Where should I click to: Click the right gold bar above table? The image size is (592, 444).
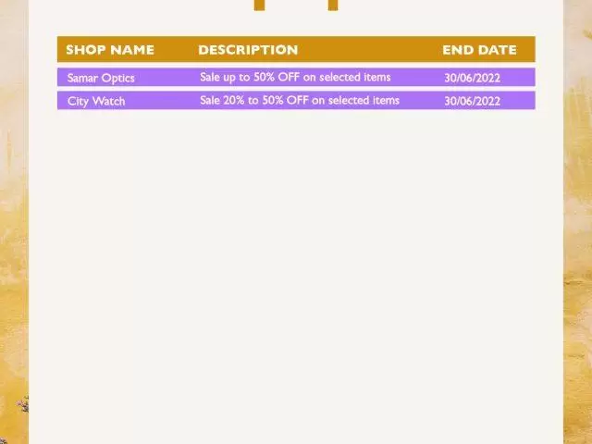coord(333,6)
